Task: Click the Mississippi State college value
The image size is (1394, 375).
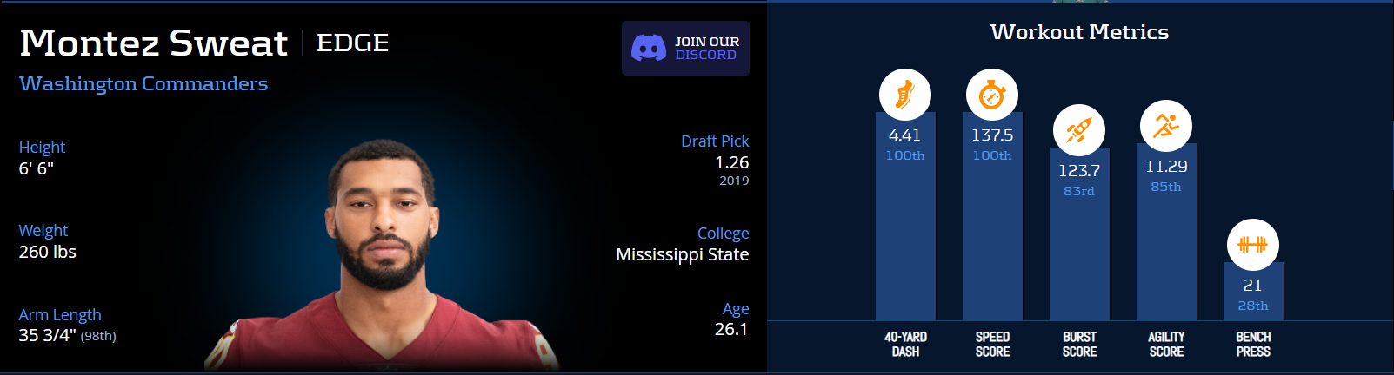Action: click(683, 254)
